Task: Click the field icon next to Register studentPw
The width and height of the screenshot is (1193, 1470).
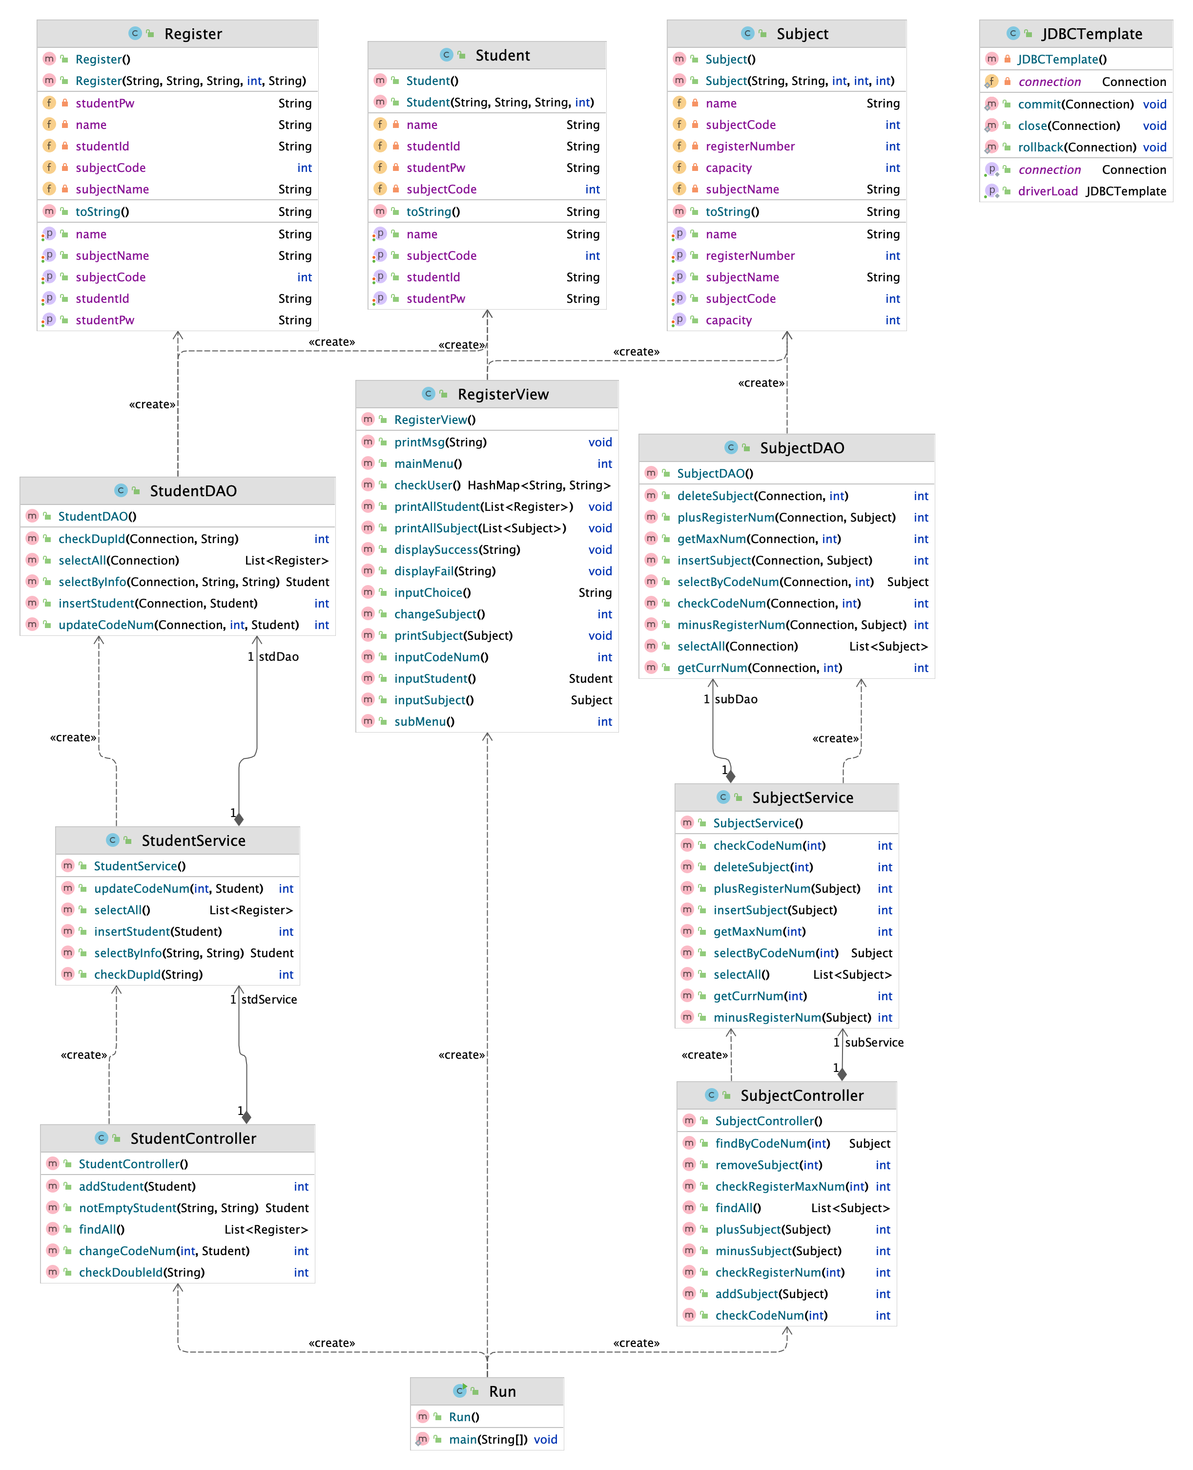Action: click(x=49, y=103)
